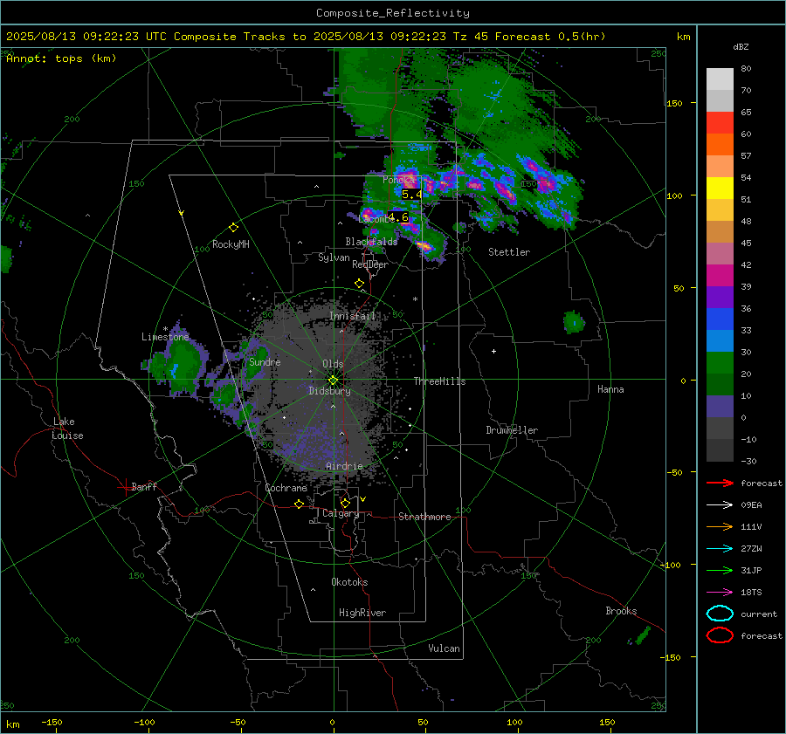This screenshot has width=786, height=734.
Task: Click the magenta 18TS arrow in legend
Action: click(x=720, y=593)
